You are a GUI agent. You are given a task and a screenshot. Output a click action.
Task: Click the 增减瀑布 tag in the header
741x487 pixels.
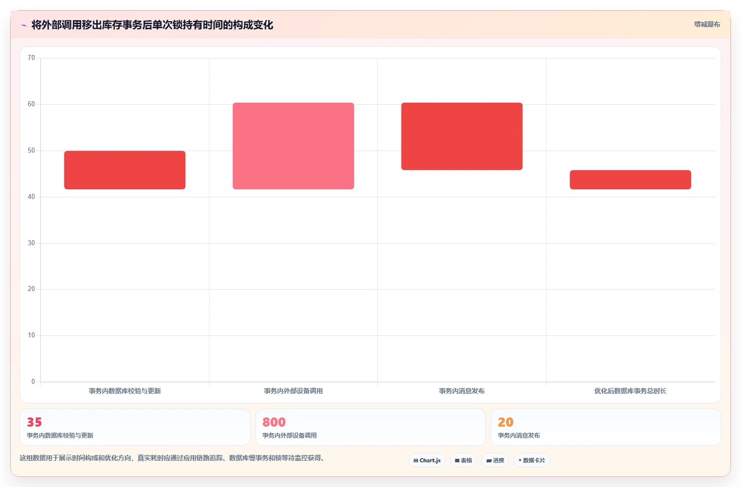707,24
